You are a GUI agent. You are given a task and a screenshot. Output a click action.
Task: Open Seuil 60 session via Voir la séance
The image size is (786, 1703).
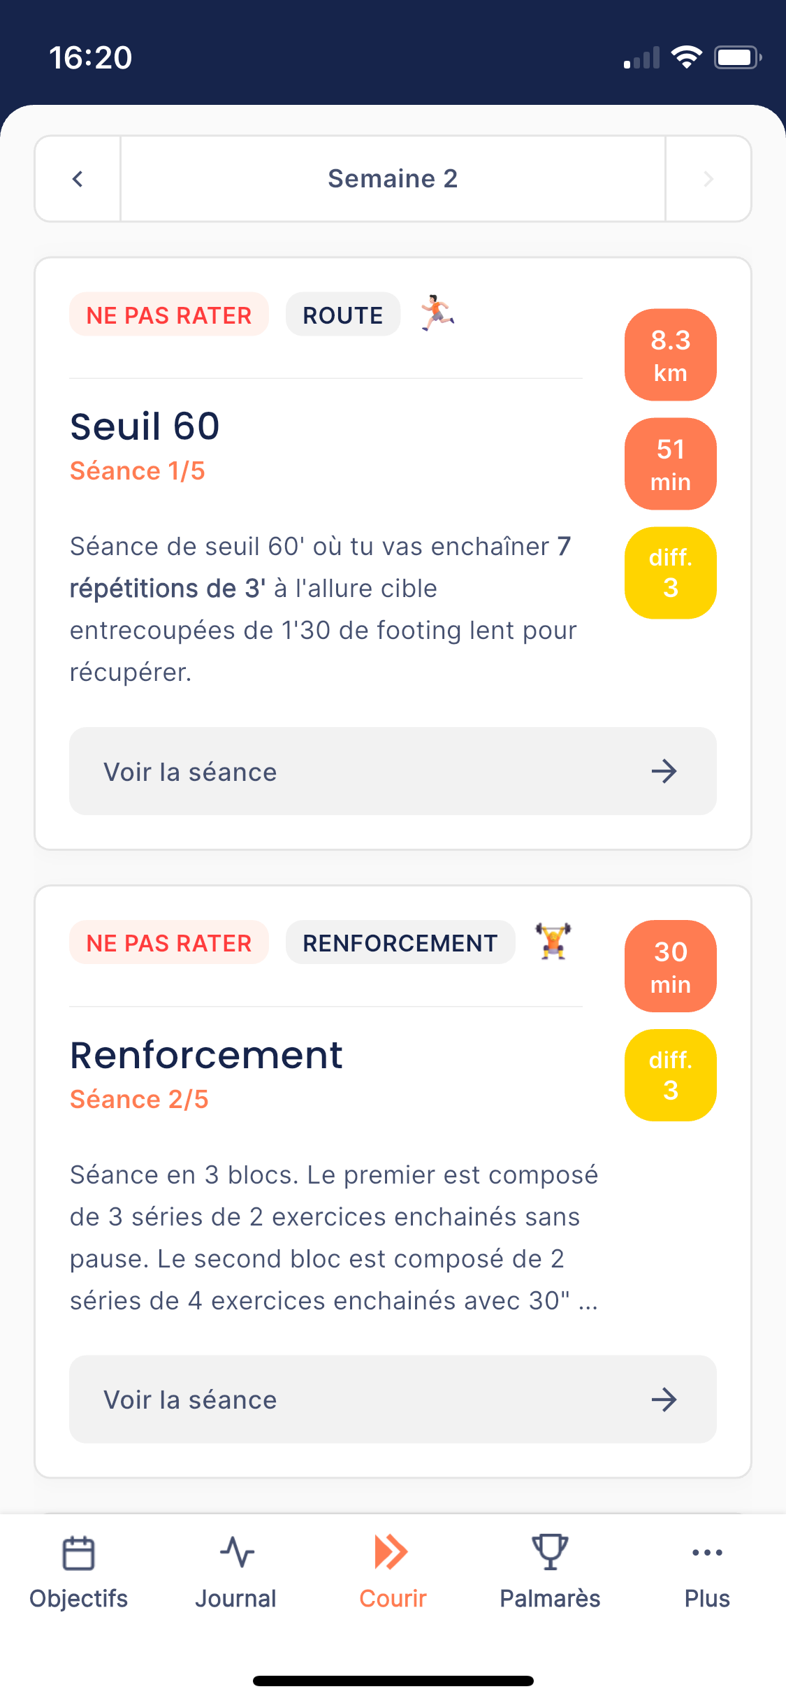[393, 771]
